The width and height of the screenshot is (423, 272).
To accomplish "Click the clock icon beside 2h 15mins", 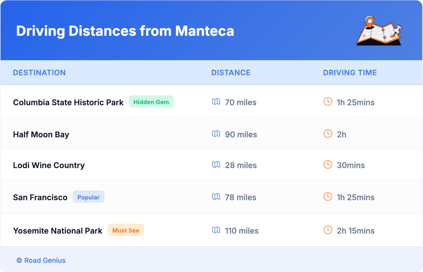I will click(x=328, y=230).
